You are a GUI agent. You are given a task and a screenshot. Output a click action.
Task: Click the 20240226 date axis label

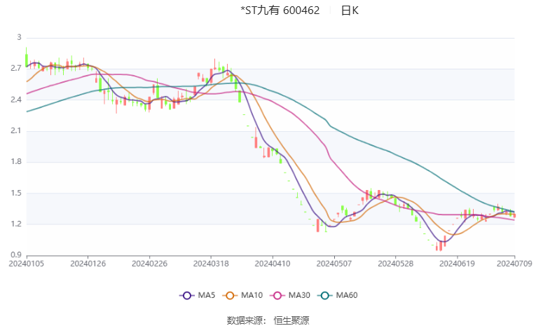click(149, 264)
